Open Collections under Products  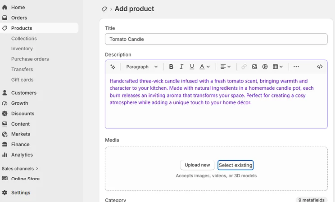[24, 39]
